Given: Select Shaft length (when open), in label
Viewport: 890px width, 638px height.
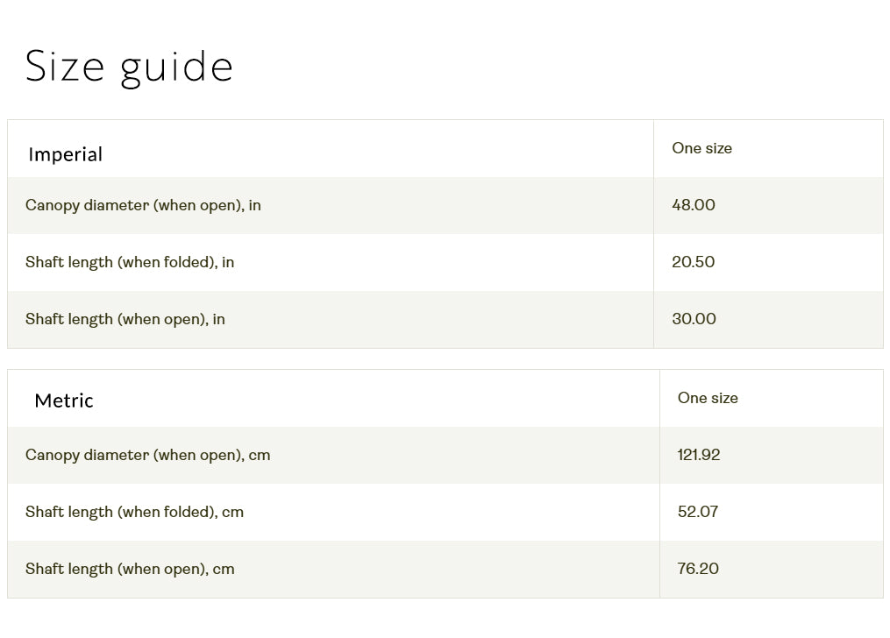Looking at the screenshot, I should [125, 319].
